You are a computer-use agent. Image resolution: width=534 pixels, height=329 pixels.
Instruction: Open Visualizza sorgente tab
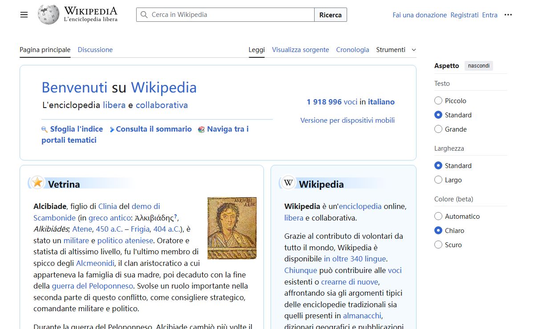point(301,50)
